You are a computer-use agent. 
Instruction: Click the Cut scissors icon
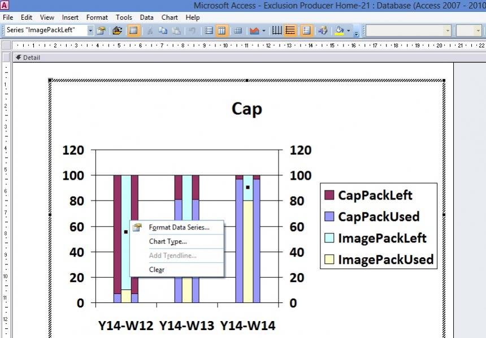pos(150,31)
